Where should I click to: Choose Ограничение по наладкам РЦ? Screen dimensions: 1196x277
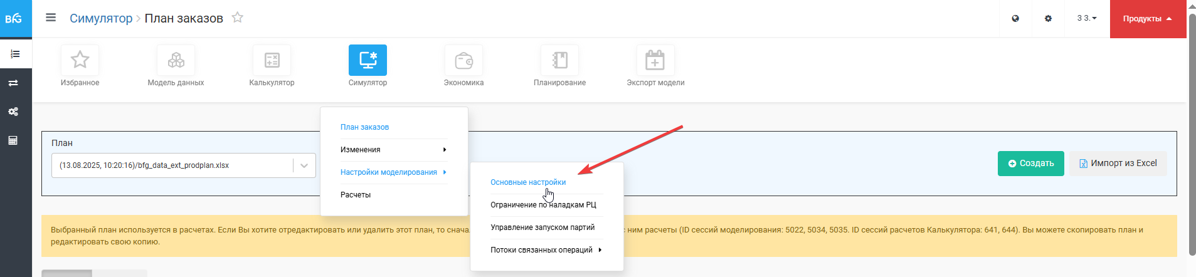point(543,205)
